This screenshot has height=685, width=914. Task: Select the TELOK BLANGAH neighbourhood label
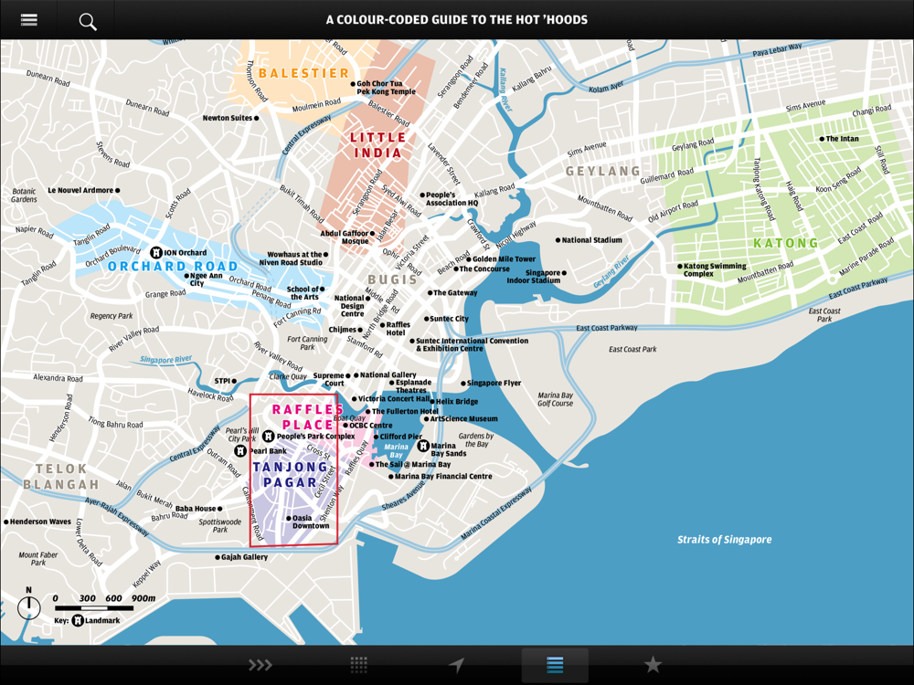(60, 477)
